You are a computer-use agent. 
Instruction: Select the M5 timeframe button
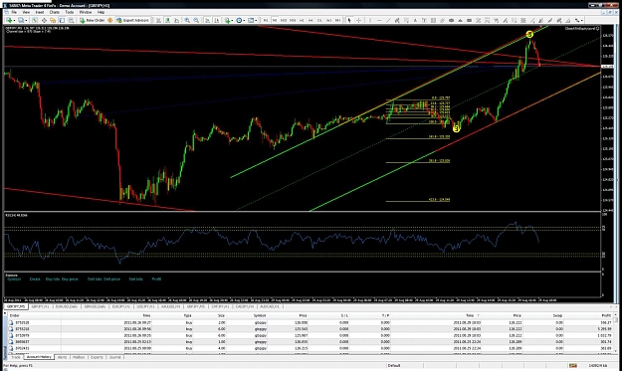tap(275, 20)
